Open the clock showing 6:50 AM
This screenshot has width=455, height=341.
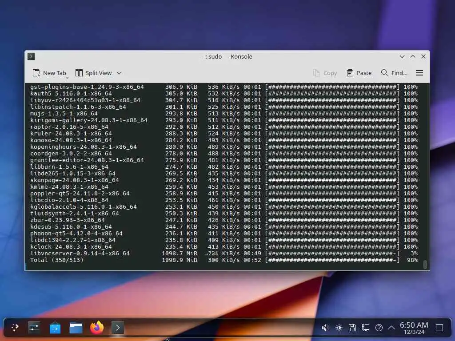tap(414, 328)
